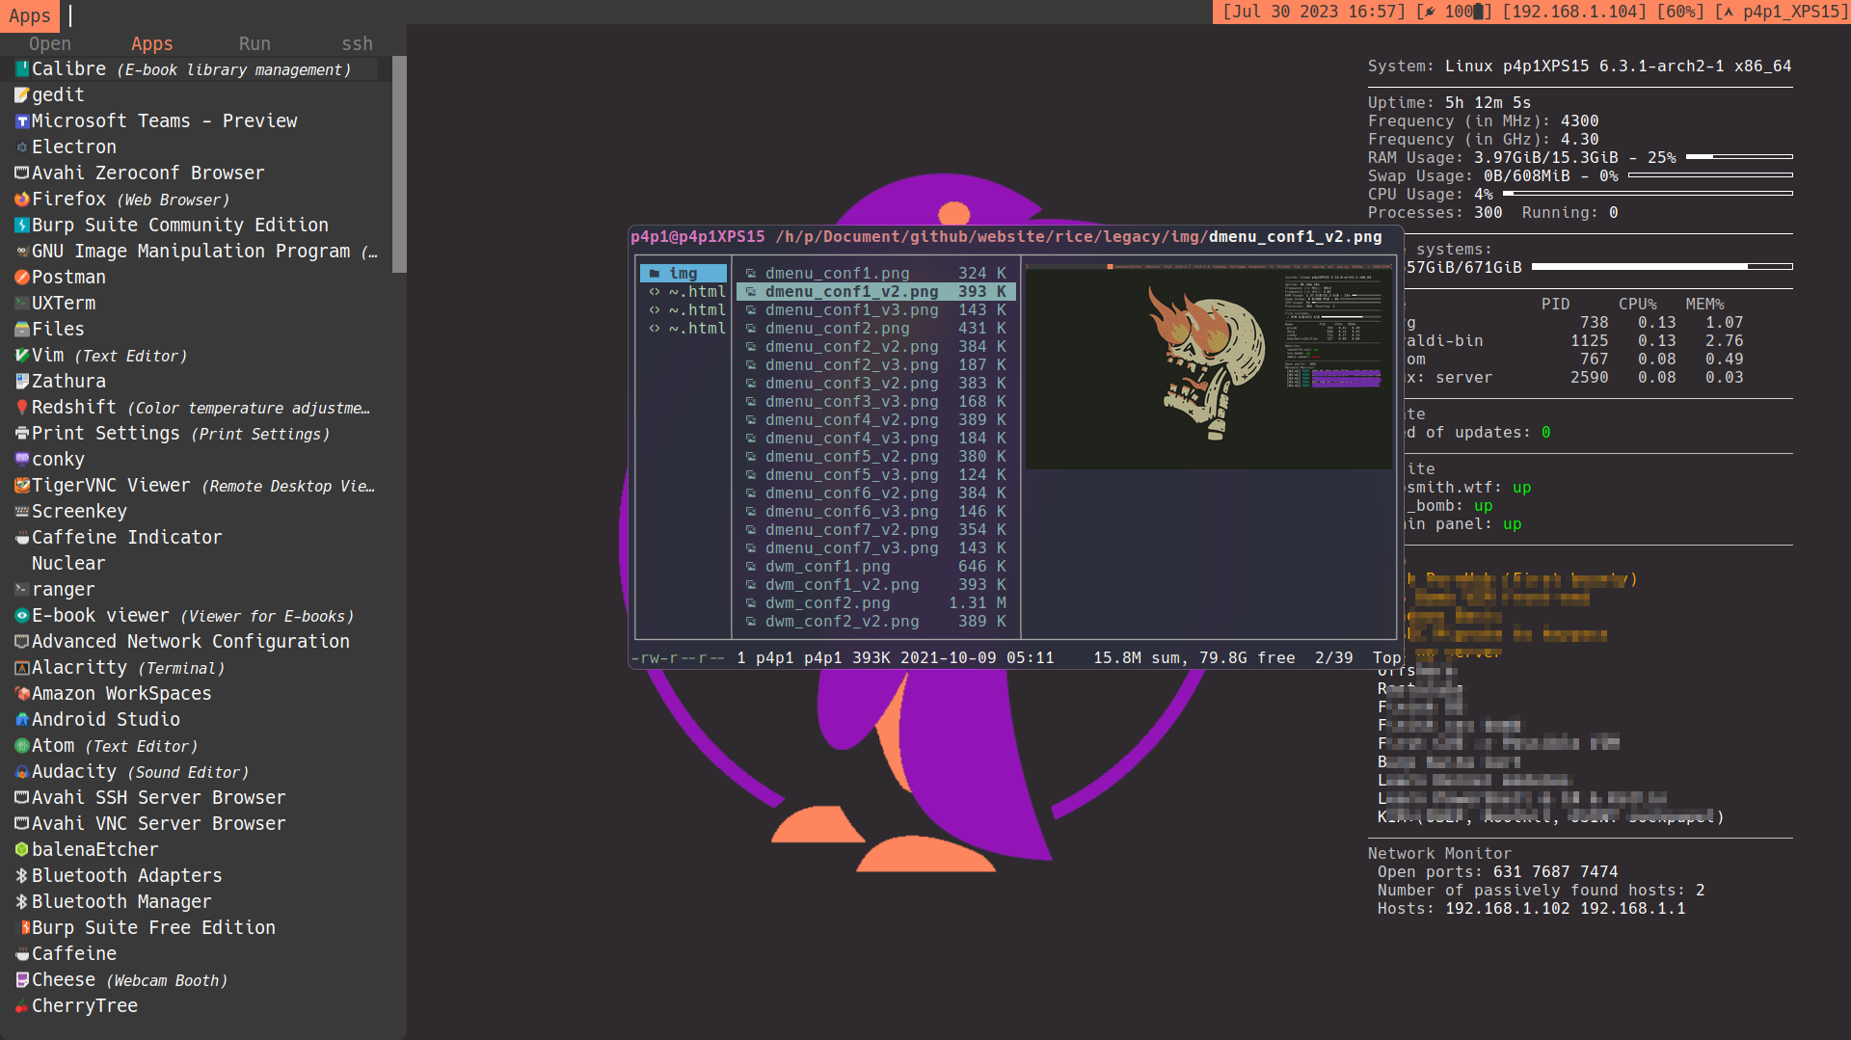
Task: Click the Burp Suite Community Edition icon
Action: pos(21,226)
